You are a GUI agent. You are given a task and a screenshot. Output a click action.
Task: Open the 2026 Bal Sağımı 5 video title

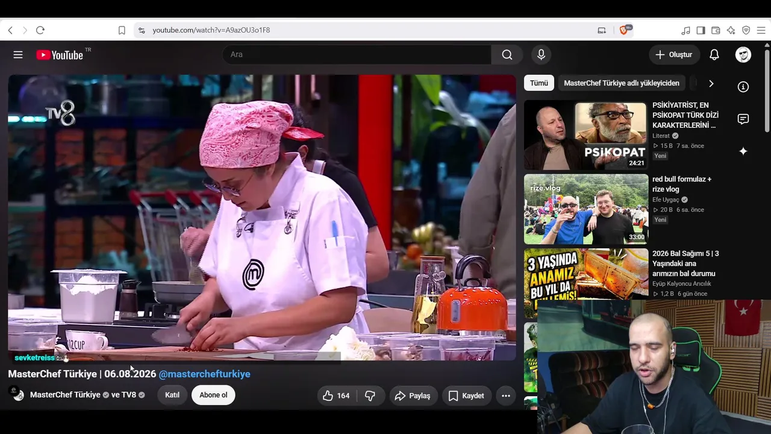[685, 263]
